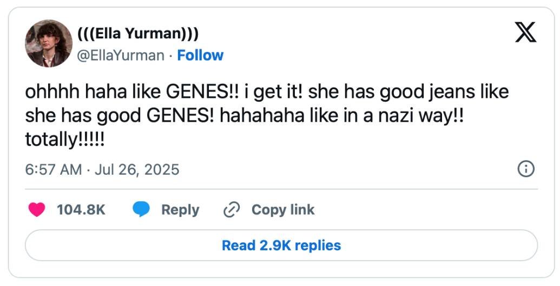Click the X logo in the tweet corner
560x286 pixels.
[x=525, y=32]
